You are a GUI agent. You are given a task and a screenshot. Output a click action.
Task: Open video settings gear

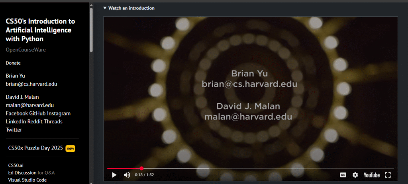tap(355, 175)
